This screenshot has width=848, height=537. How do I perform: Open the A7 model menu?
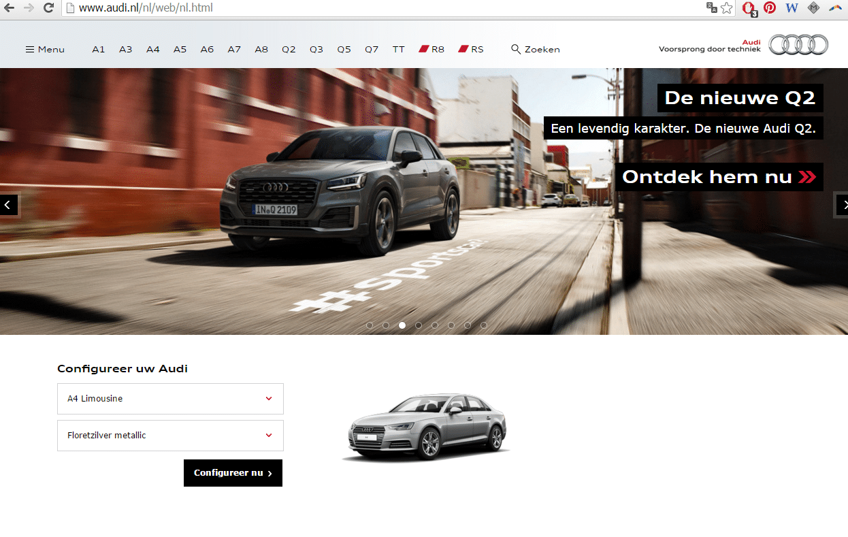click(234, 49)
